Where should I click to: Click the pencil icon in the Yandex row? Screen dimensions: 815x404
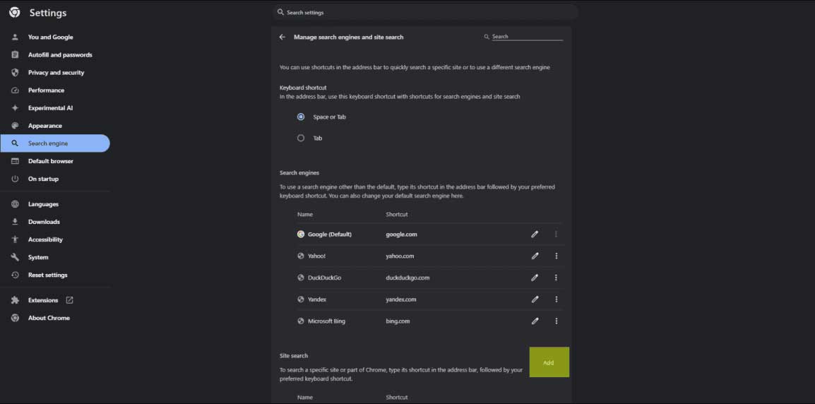click(535, 299)
